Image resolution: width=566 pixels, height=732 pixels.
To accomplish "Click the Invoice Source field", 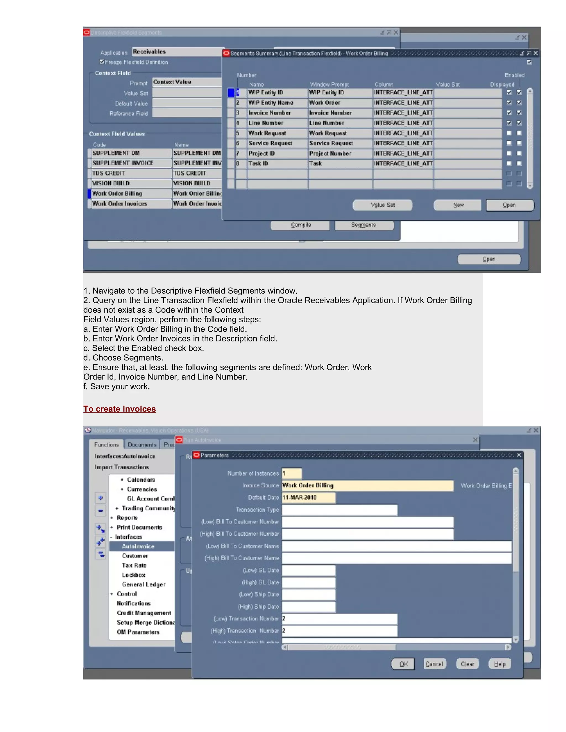I will click(x=368, y=486).
